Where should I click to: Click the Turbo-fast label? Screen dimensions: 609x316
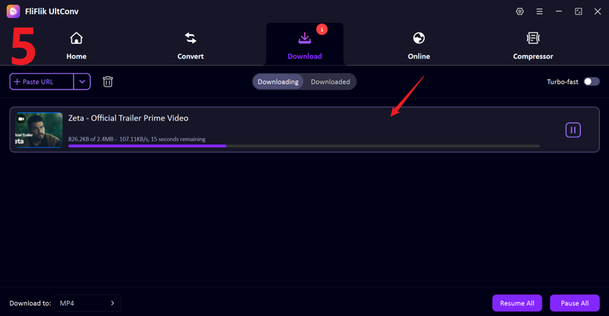click(562, 82)
